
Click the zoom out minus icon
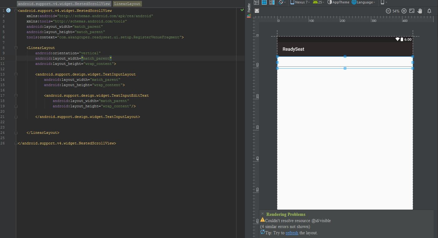(388, 11)
